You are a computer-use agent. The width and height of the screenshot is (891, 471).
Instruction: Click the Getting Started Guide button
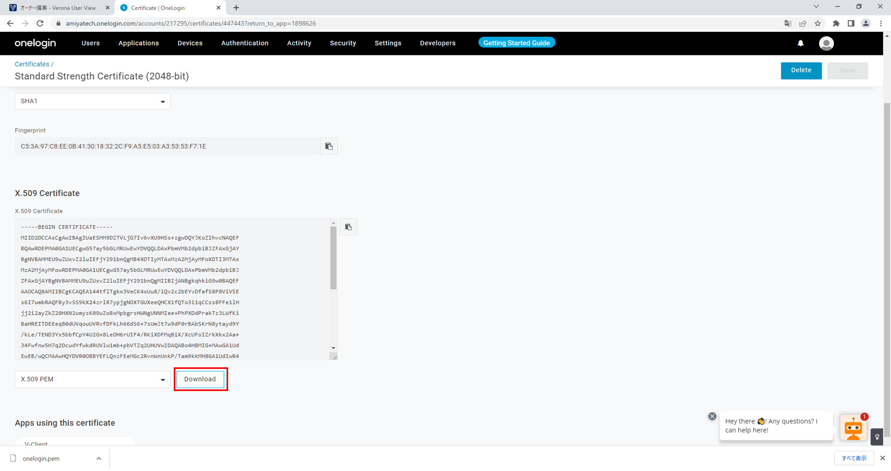tap(516, 43)
